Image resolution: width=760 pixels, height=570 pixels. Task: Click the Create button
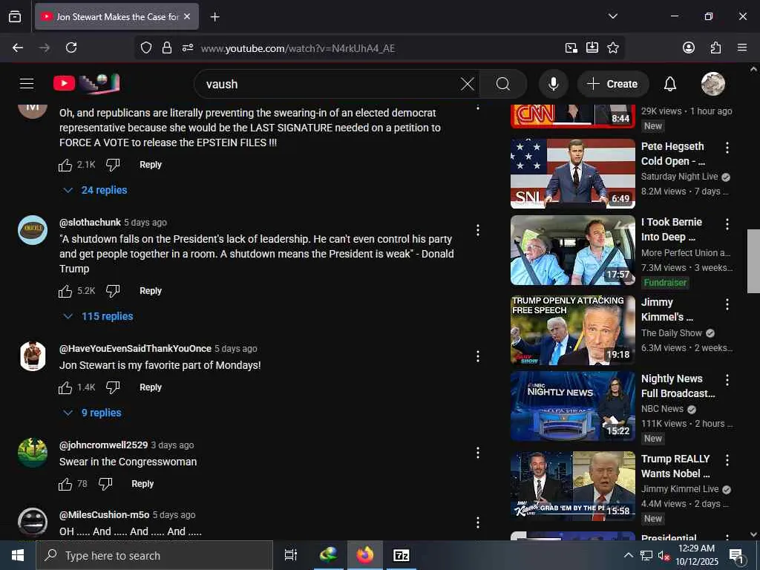tap(612, 84)
